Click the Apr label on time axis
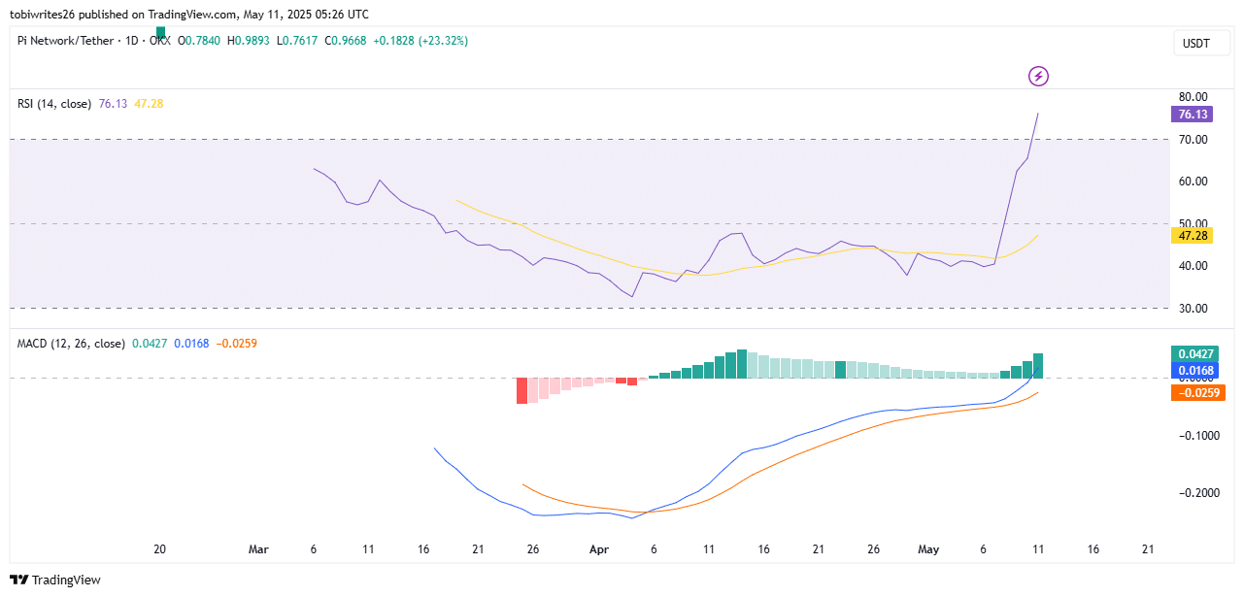Viewport: 1244px width, 597px height. [599, 549]
